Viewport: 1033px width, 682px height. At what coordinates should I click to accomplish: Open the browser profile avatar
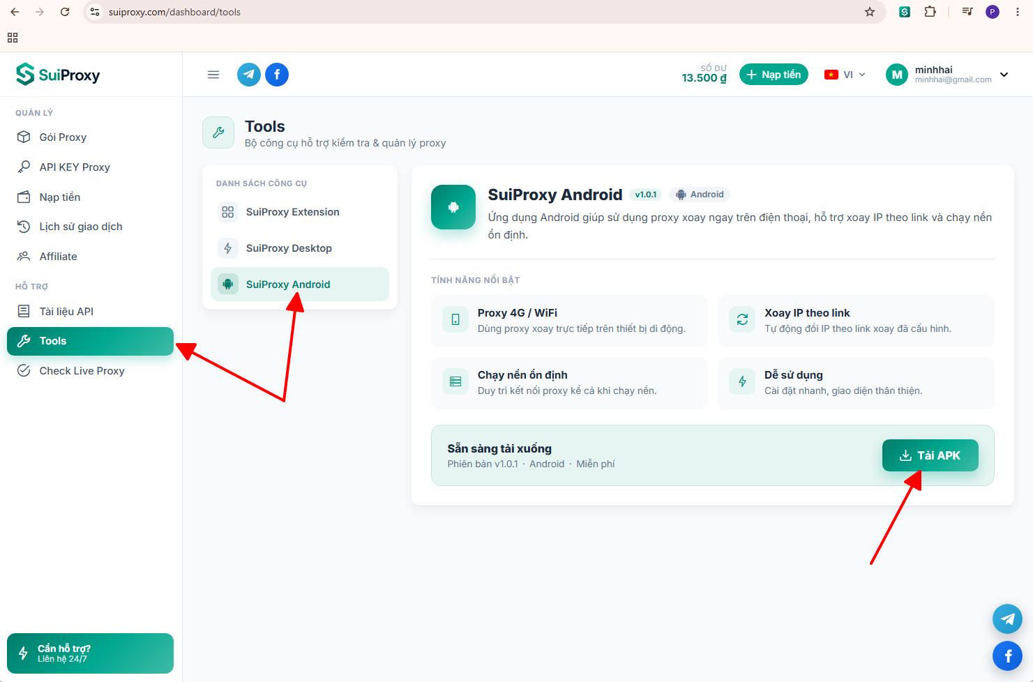pos(992,12)
